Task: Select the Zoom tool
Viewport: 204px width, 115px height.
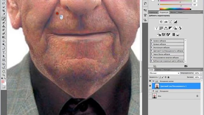Action: tap(4, 75)
